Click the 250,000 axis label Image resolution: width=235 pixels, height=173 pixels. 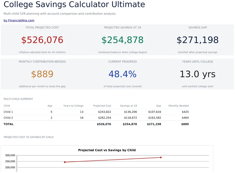point(10,161)
